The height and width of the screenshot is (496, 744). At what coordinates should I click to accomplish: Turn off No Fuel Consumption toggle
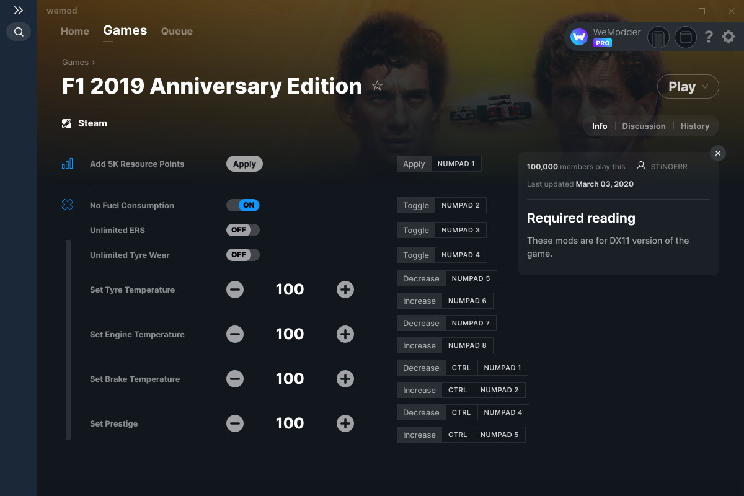[x=243, y=205]
